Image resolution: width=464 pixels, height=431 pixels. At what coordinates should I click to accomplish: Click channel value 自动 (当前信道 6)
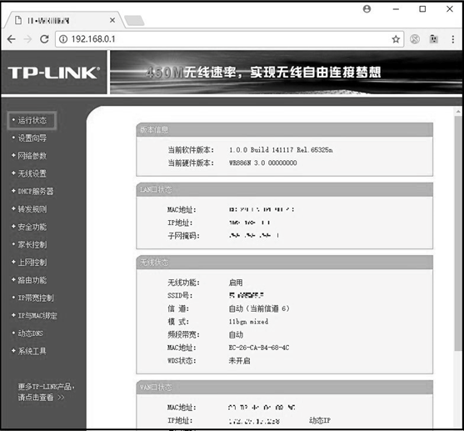pos(259,308)
